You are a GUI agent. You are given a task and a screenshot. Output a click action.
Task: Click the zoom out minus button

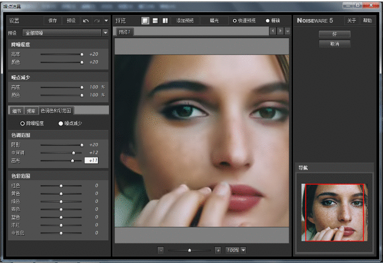pos(161,250)
